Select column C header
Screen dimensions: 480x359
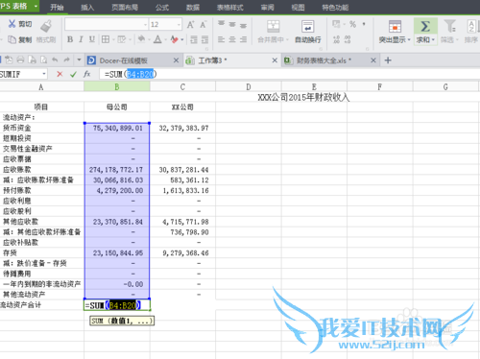point(182,86)
